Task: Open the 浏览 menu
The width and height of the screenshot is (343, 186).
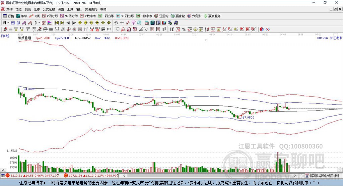Action: point(19,9)
